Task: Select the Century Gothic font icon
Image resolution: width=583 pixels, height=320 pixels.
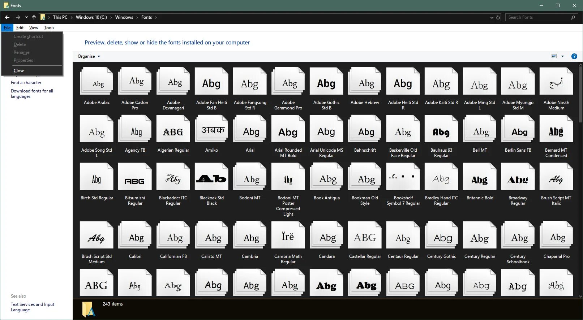Action: 441,235
